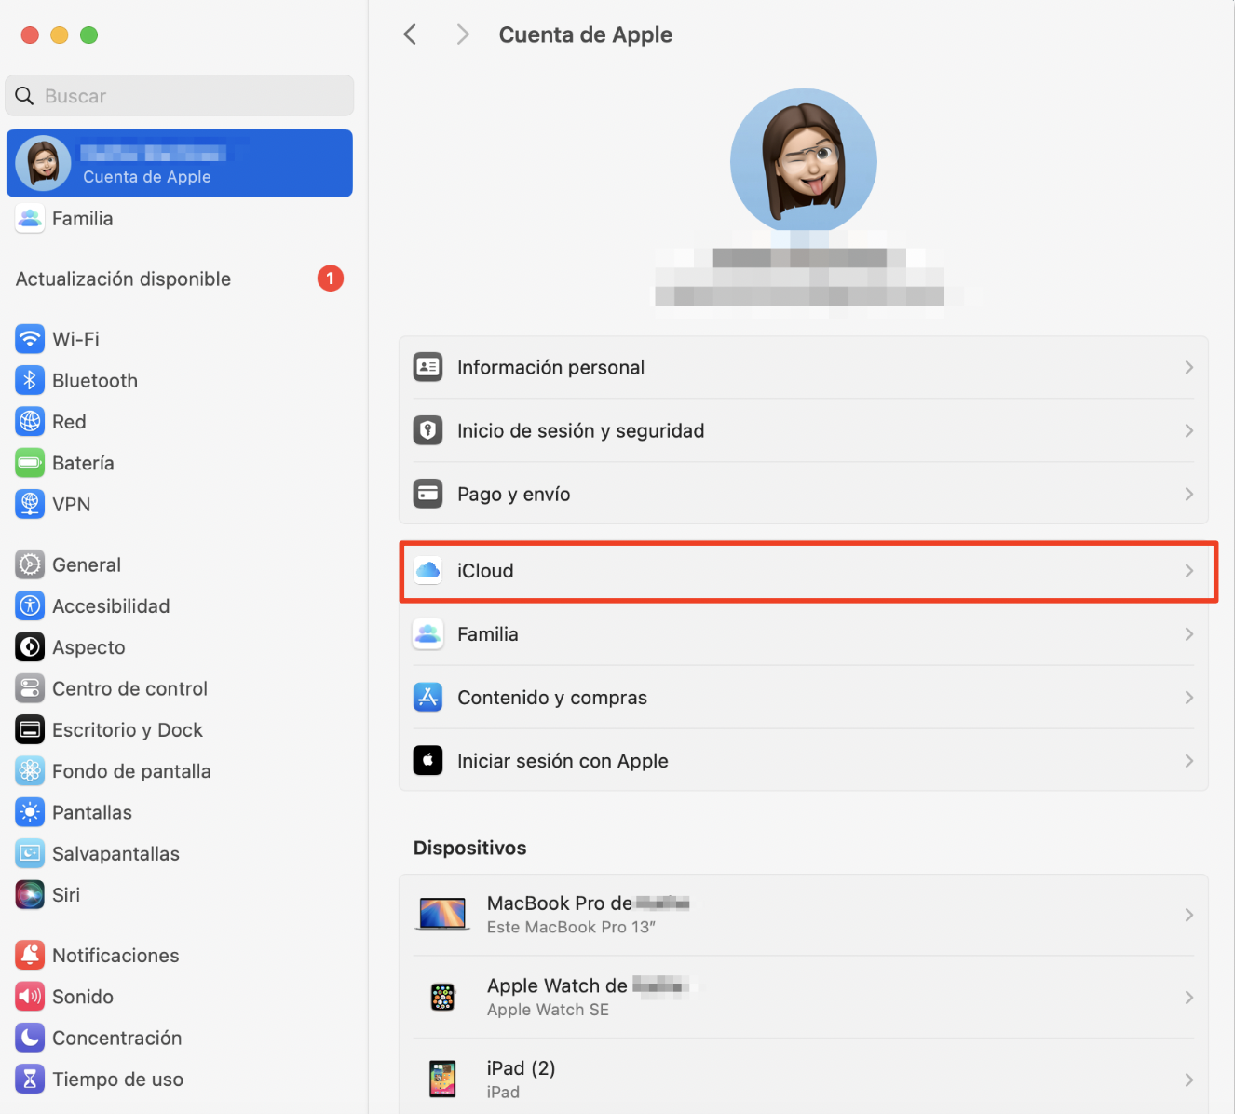
Task: Select the Accesibilidad sidebar icon
Action: (x=30, y=605)
